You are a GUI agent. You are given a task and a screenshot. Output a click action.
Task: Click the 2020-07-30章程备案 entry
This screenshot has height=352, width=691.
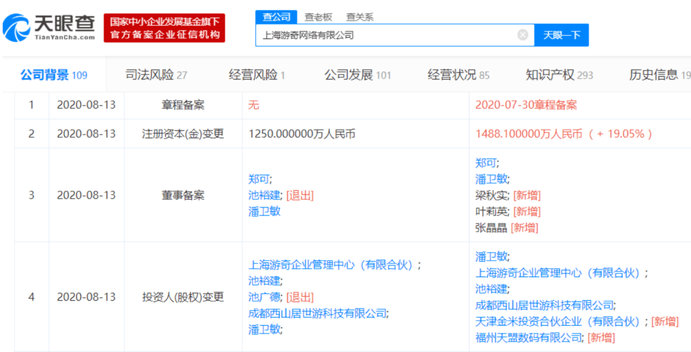coord(526,105)
